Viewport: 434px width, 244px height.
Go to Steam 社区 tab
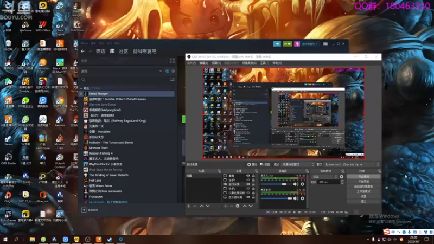[124, 51]
